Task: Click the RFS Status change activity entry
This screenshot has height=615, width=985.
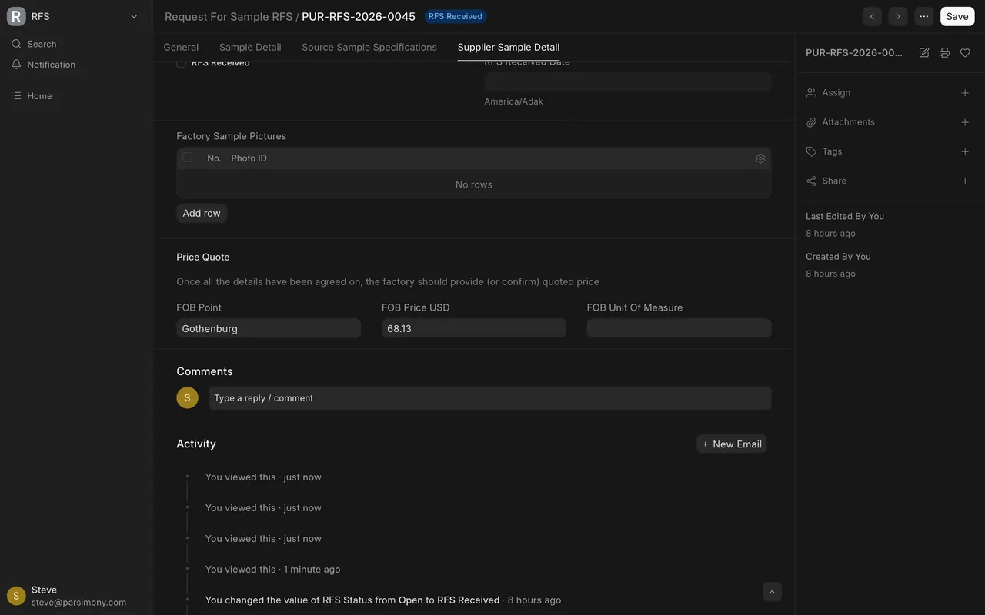Action: [383, 600]
